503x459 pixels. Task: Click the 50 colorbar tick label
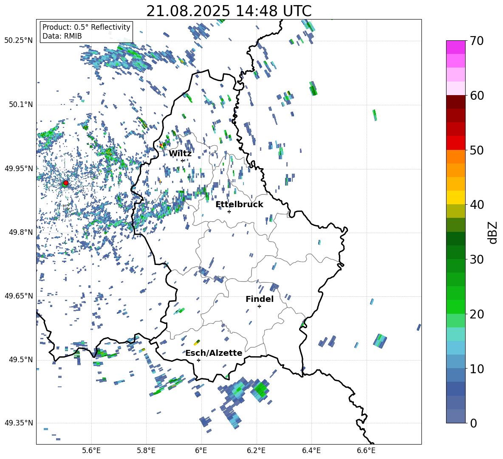(x=477, y=150)
